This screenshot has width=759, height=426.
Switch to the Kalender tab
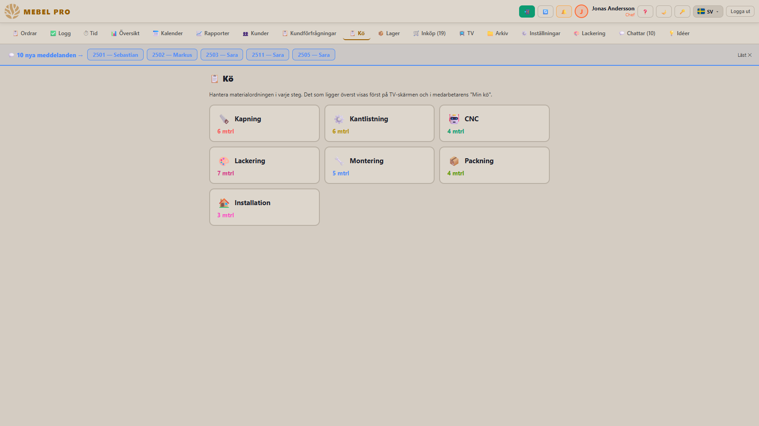click(168, 33)
